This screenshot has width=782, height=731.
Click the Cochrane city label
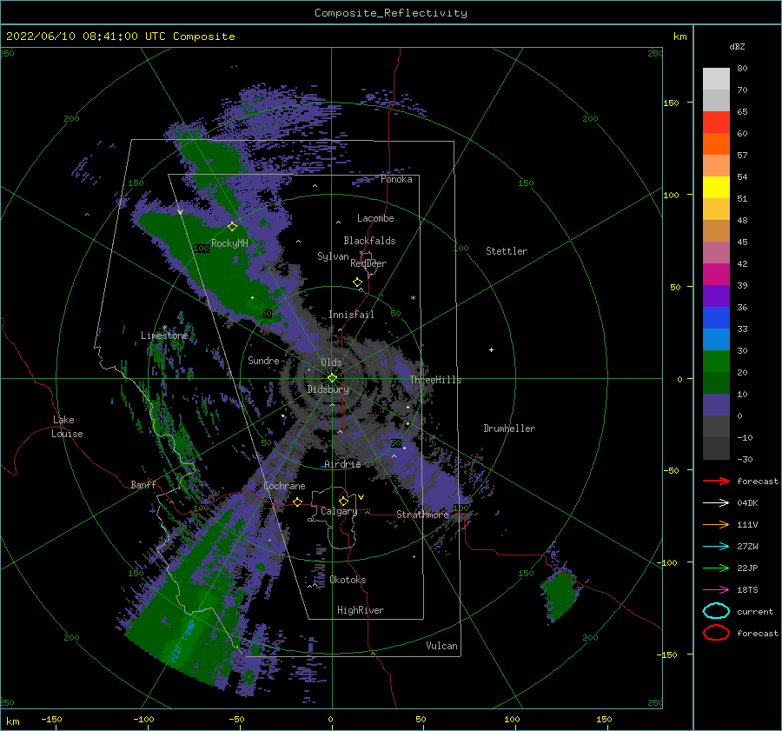pyautogui.click(x=284, y=486)
